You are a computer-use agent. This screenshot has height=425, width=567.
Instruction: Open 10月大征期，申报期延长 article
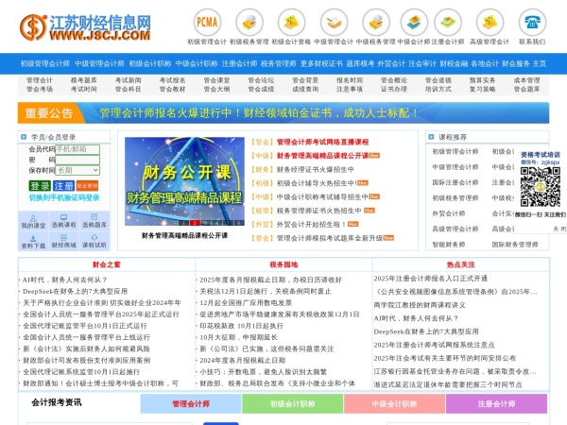click(239, 337)
